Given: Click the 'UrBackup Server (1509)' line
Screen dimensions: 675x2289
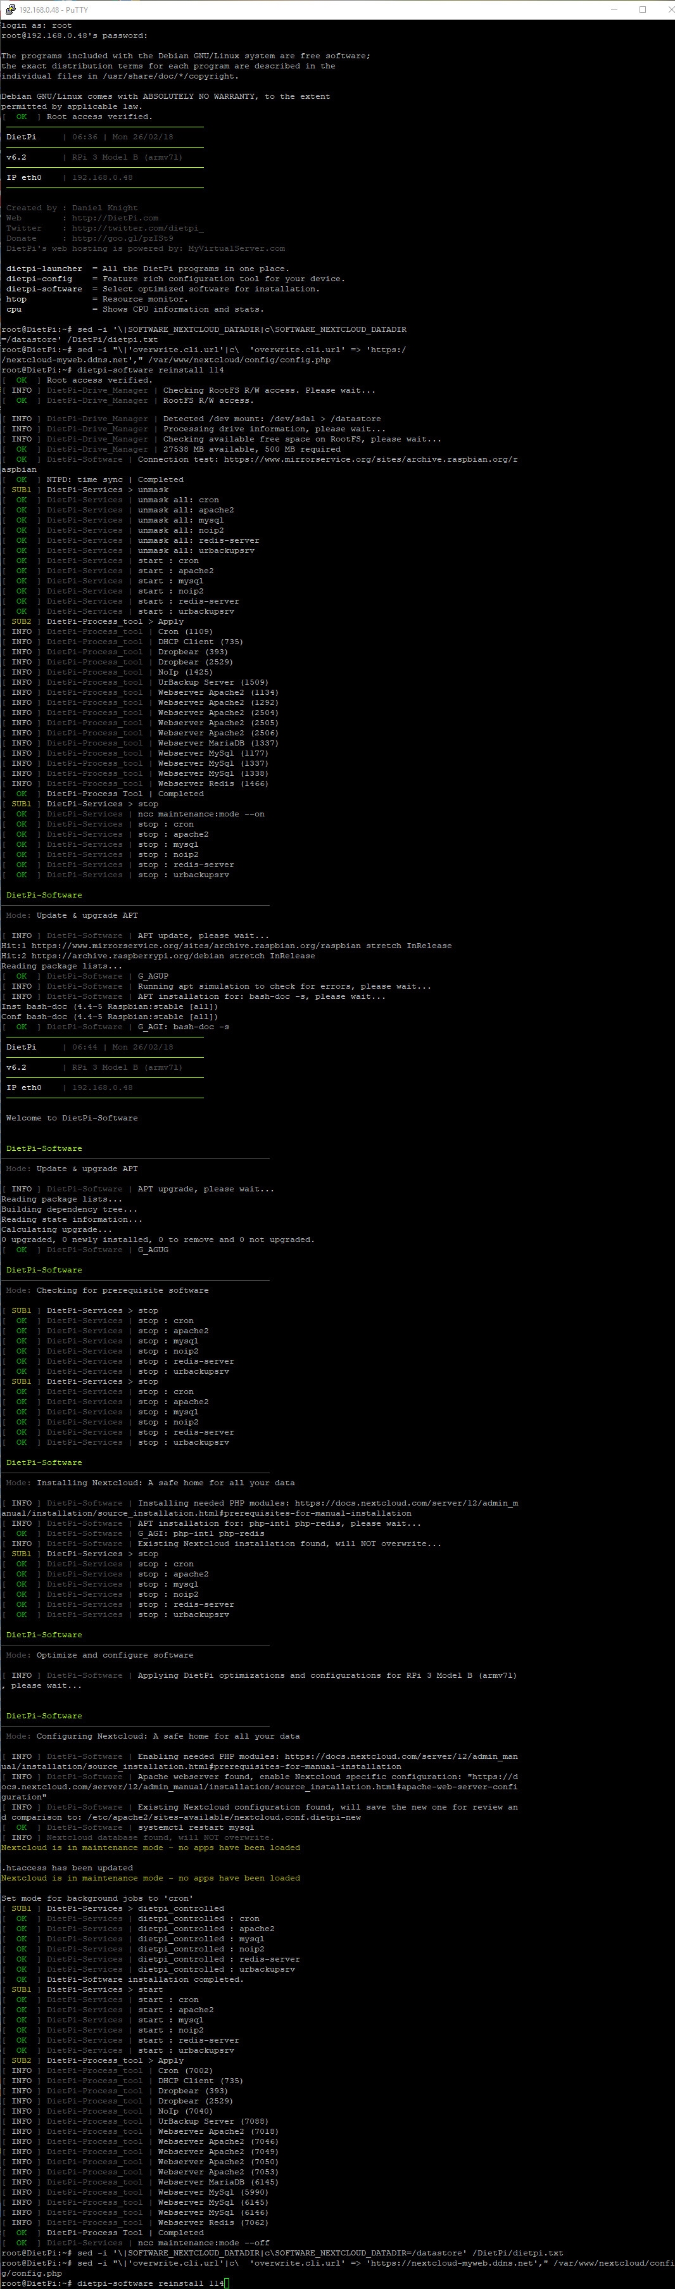Looking at the screenshot, I should tap(135, 682).
